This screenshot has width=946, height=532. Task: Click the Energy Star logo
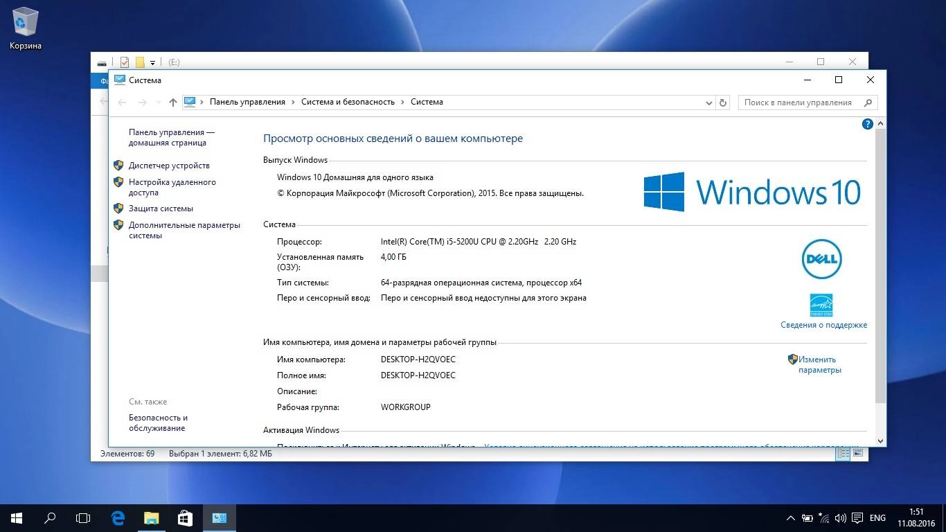[821, 305]
